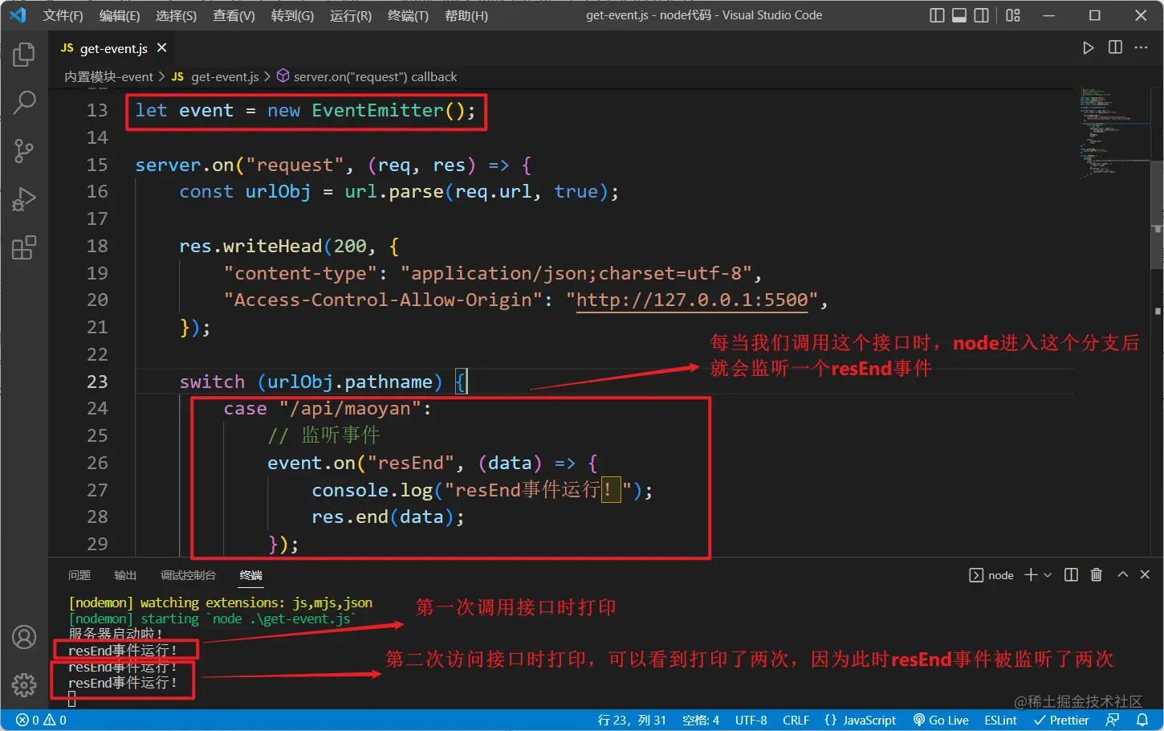Change encoding via the UTF-8 button
Image resolution: width=1164 pixels, height=731 pixels.
point(751,720)
